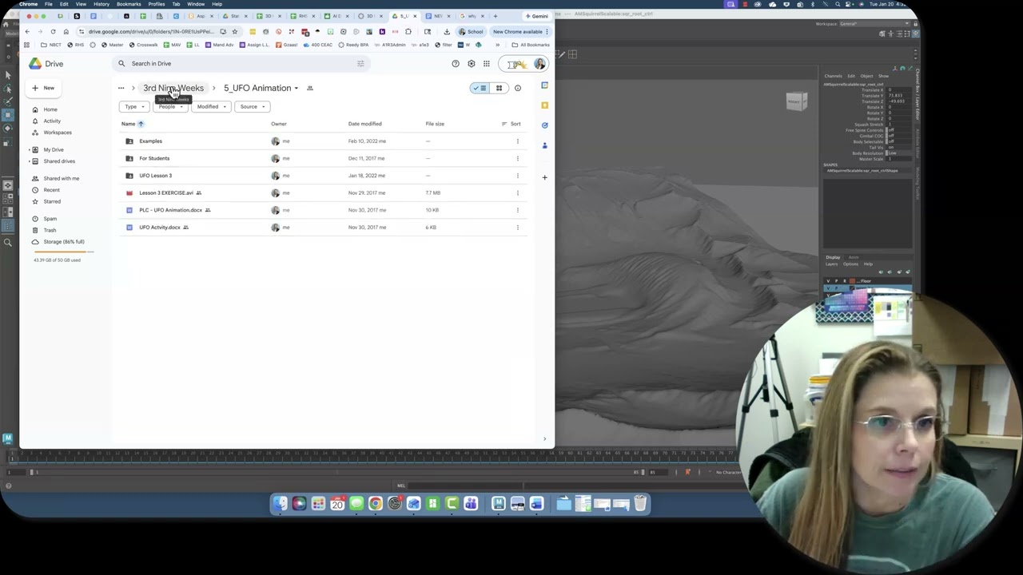Switch to grid layout view

[x=499, y=88]
